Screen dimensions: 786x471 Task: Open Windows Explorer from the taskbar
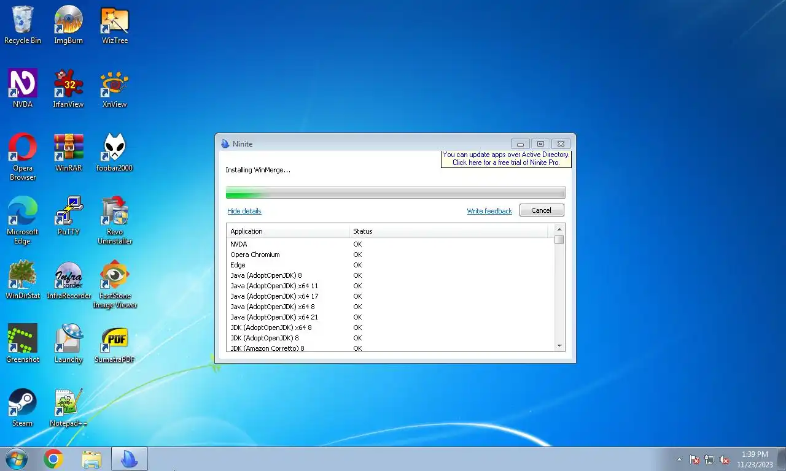point(91,459)
